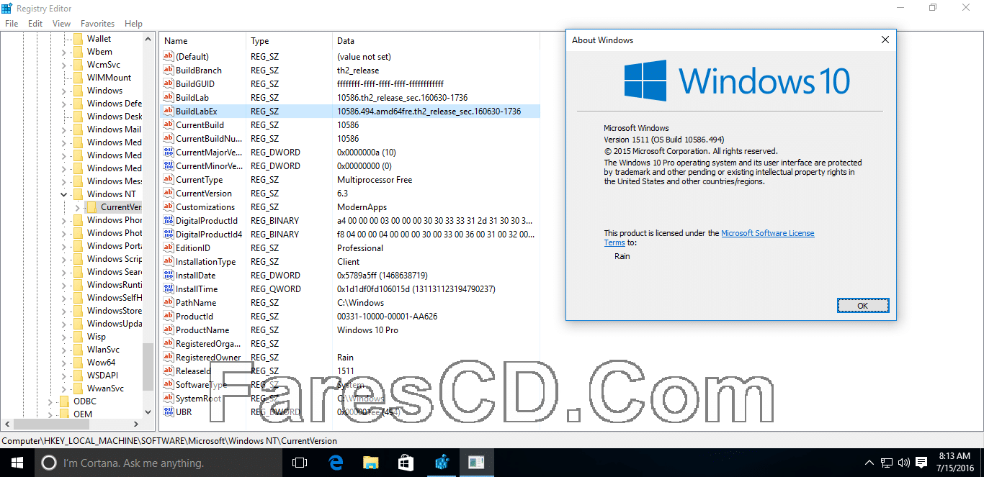984x477 pixels.
Task: Select the Customizations value name
Action: point(205,207)
